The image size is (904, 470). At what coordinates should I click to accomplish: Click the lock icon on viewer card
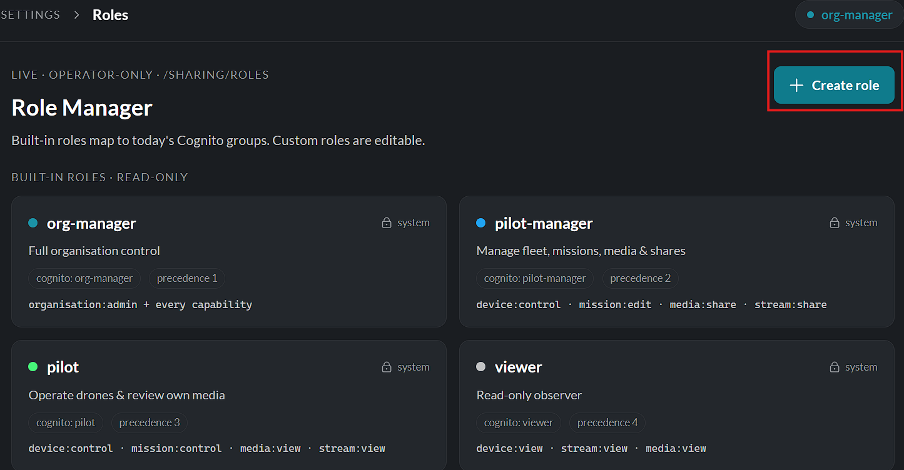pos(835,367)
